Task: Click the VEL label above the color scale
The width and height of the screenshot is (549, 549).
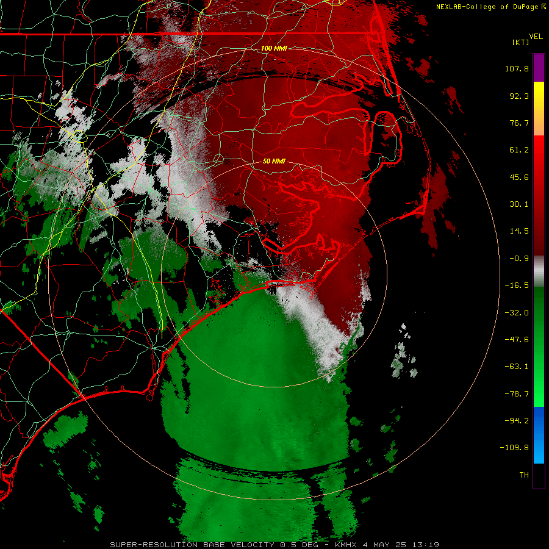Action: pyautogui.click(x=536, y=36)
